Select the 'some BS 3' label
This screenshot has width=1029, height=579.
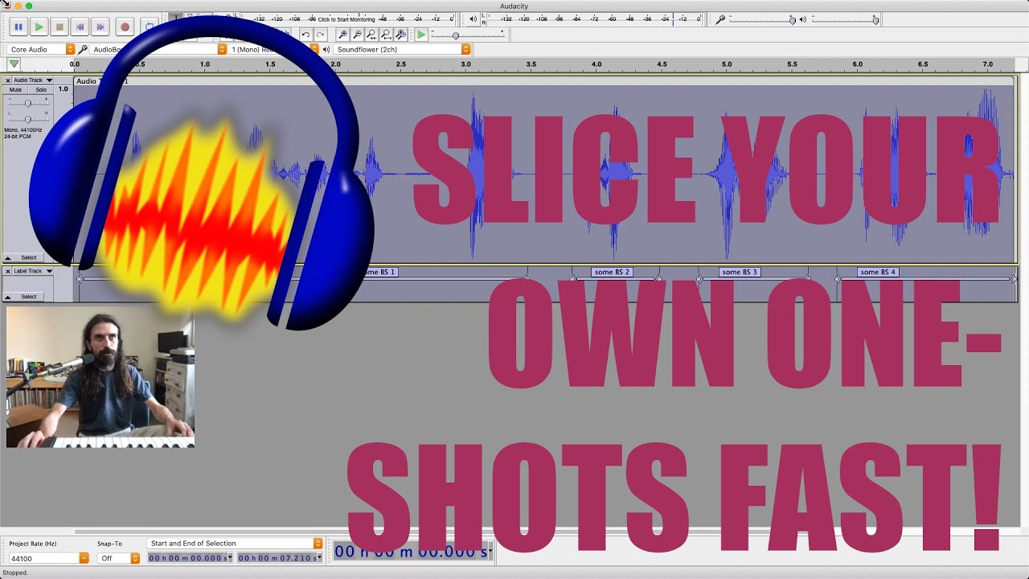point(740,272)
